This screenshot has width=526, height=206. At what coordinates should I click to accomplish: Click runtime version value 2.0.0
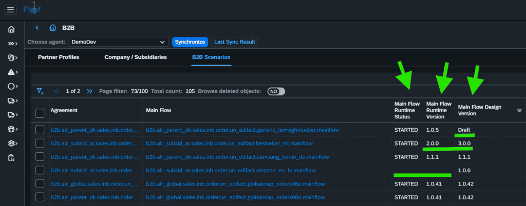[433, 143]
